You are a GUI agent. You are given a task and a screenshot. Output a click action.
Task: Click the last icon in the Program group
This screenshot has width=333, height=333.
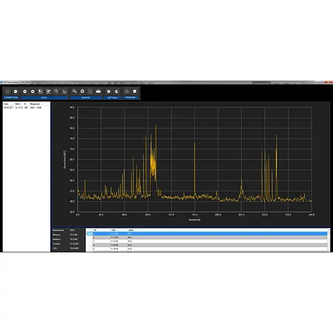[135, 92]
